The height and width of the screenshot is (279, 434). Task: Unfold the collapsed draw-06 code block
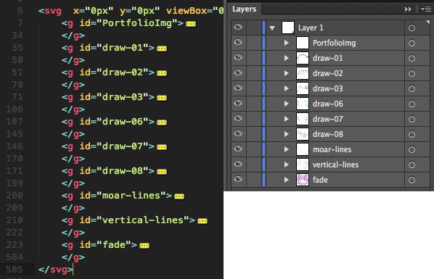[x=162, y=122]
